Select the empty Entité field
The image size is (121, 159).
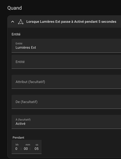click(66, 62)
